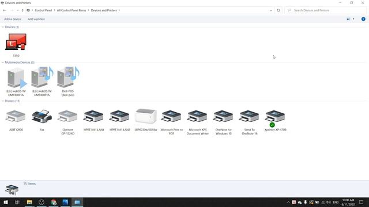Viewport: 369px width, 207px height.
Task: Click the ENG language indicator
Action: [x=336, y=202]
